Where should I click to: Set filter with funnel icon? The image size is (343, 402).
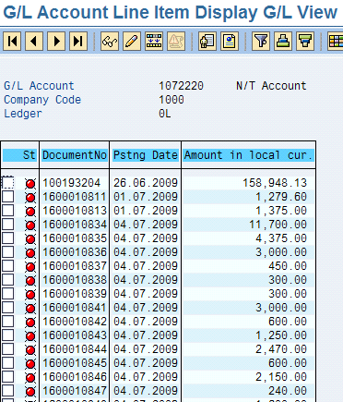pos(261,41)
